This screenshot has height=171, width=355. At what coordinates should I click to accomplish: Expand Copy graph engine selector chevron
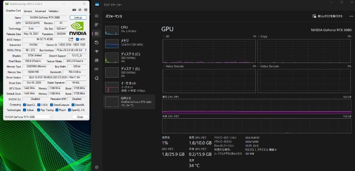point(259,36)
